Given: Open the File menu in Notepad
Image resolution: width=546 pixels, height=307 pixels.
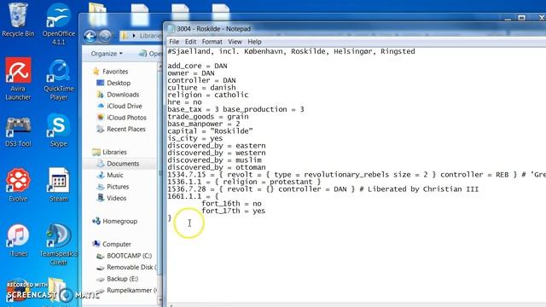Looking at the screenshot, I should 174,42.
